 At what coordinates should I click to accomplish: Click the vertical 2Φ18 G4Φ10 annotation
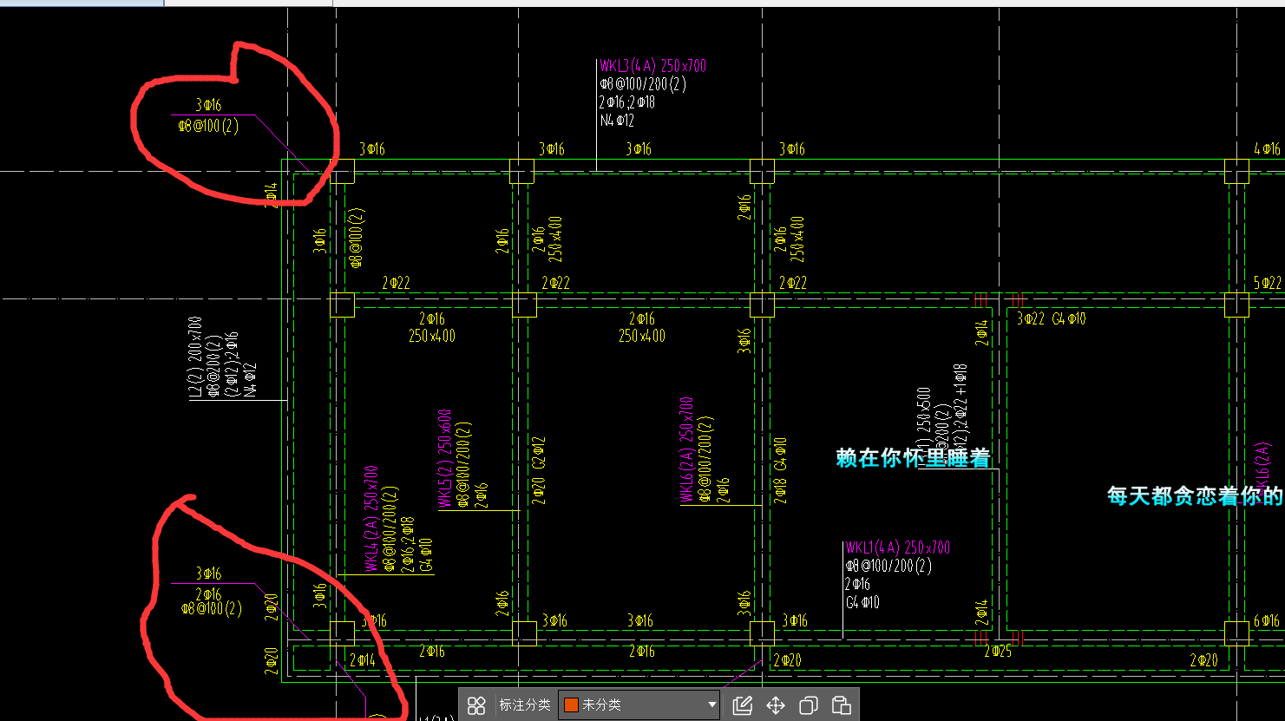(x=780, y=470)
